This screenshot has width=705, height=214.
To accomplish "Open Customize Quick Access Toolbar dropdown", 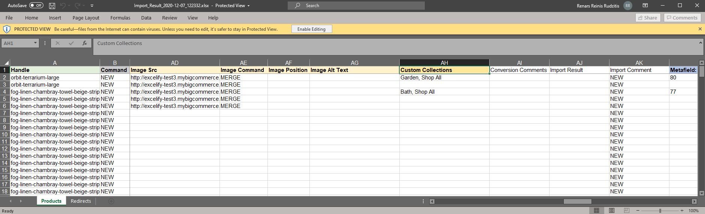I will point(92,6).
